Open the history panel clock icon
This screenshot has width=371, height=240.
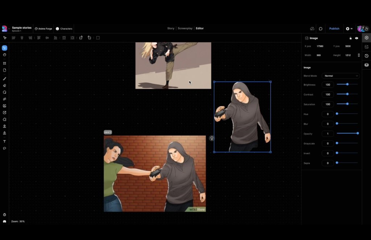[367, 56]
